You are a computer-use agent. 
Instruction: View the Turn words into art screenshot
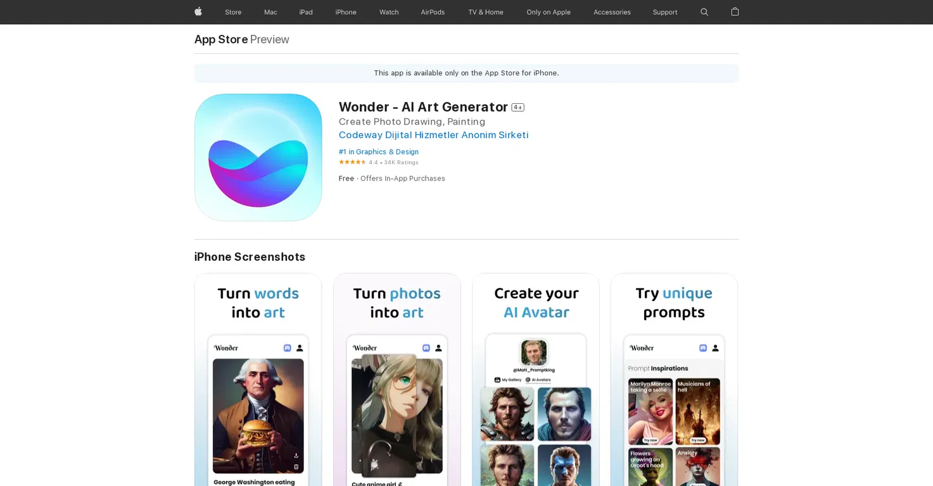(x=258, y=380)
